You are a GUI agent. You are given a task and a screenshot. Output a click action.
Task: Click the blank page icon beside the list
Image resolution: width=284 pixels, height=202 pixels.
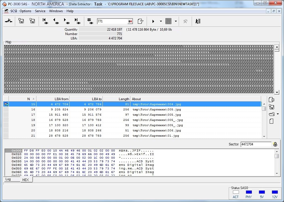coord(271,121)
